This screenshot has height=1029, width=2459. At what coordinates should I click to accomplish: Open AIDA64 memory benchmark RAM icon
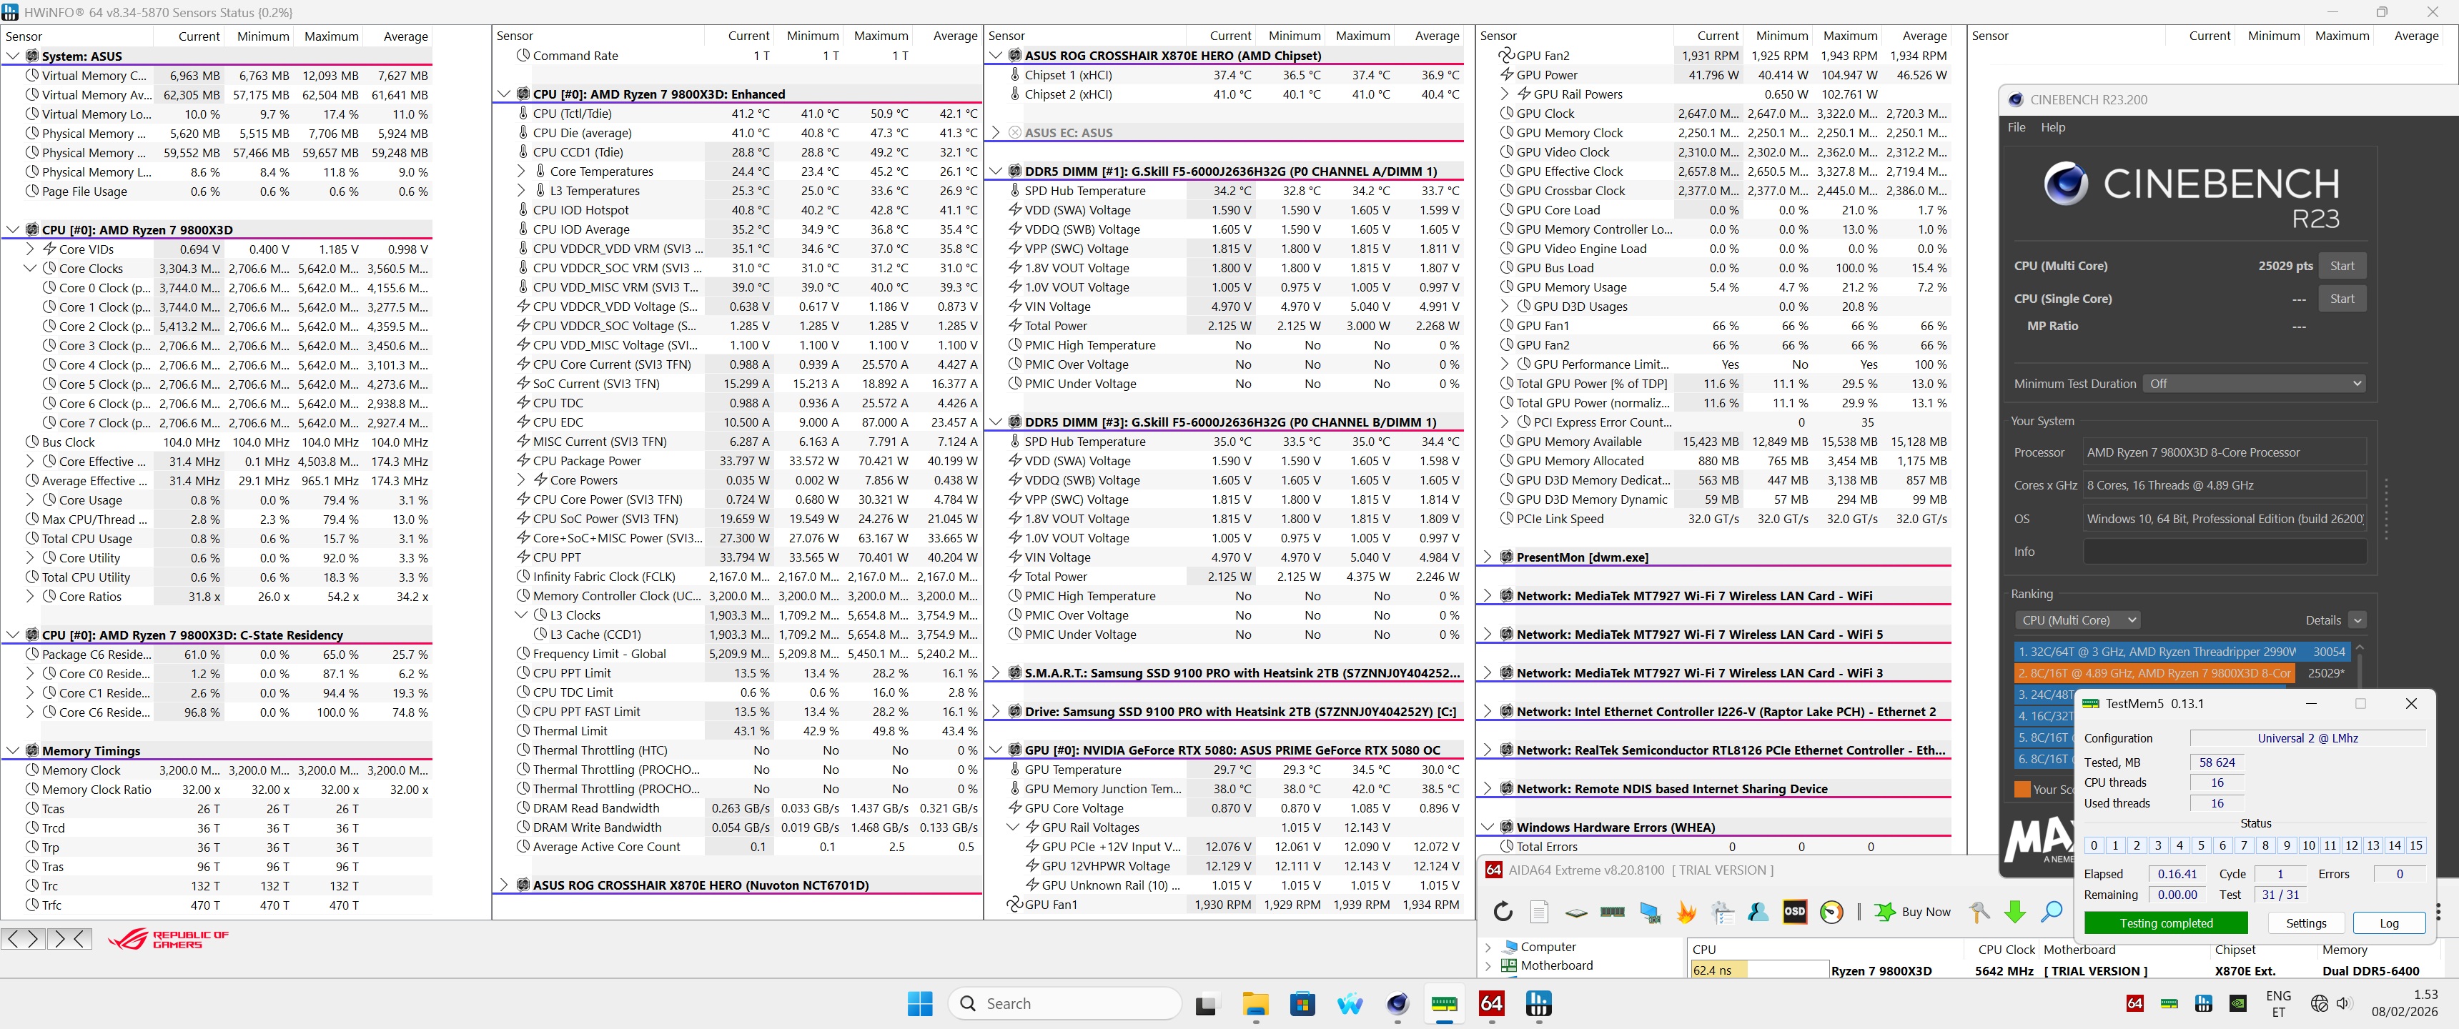point(1612,912)
